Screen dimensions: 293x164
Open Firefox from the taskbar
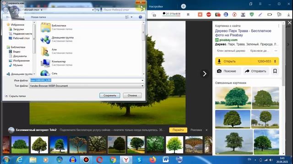tap(152, 160)
